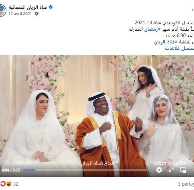Open the 12 avril 2021 post date
Screen dimensions: 194x190
click(20, 13)
